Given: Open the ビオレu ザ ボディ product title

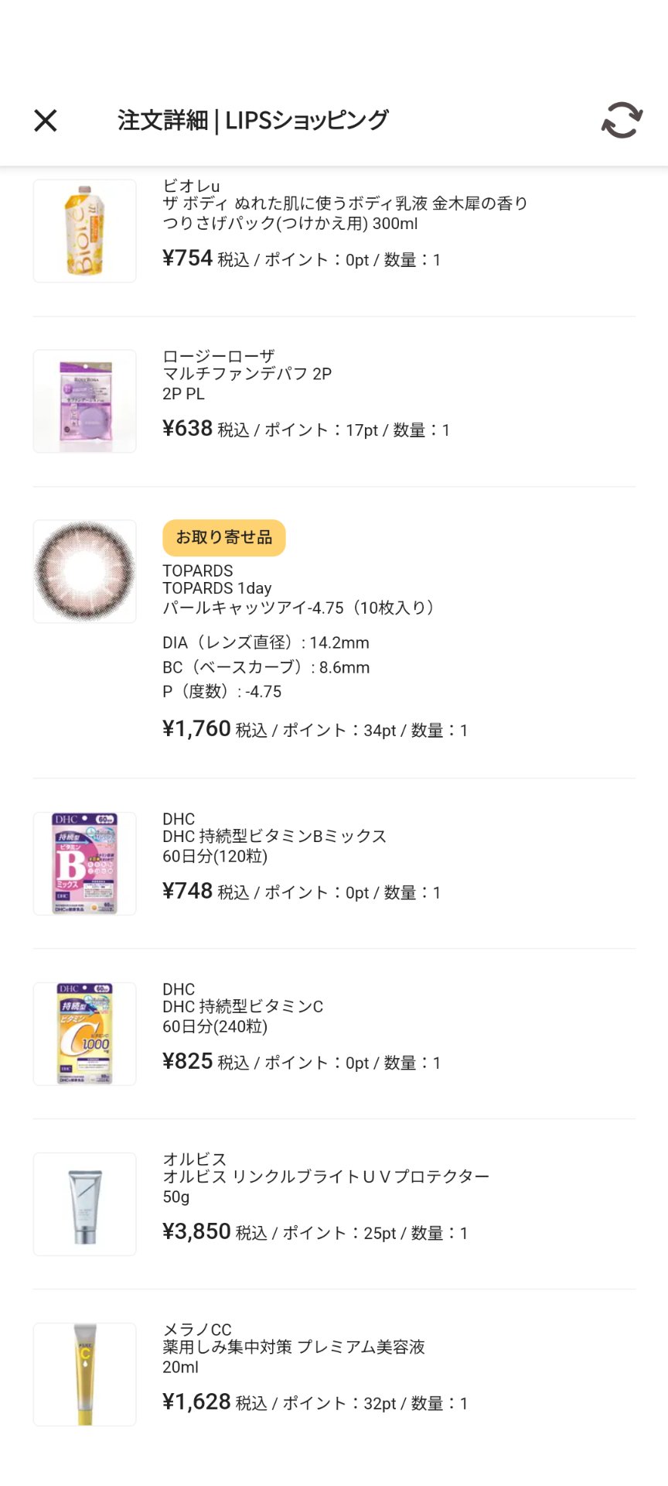Looking at the screenshot, I should 345,204.
